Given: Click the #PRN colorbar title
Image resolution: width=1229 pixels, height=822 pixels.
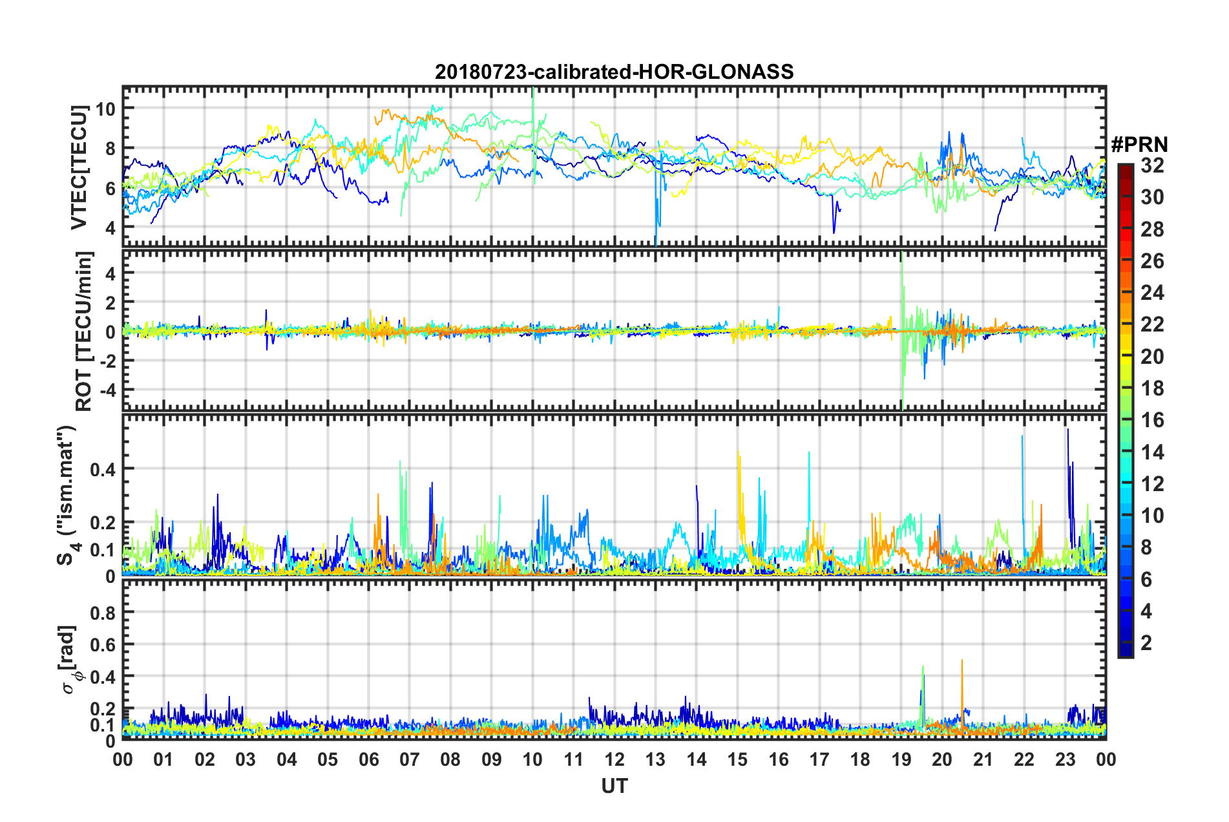Looking at the screenshot, I should (1139, 144).
